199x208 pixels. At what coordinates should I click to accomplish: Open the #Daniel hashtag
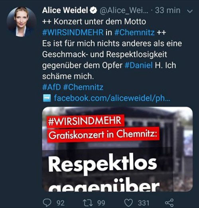(139, 65)
